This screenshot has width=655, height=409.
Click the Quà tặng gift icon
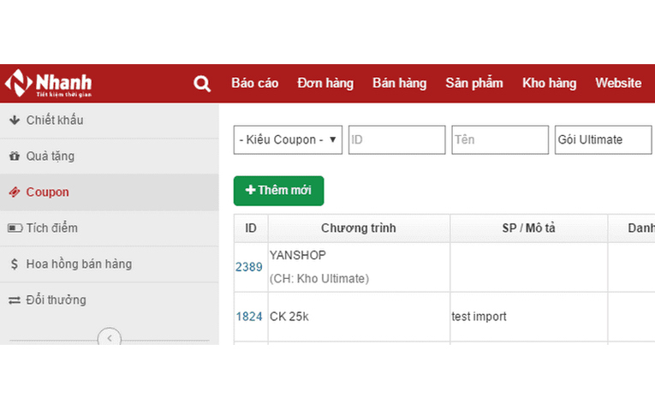pyautogui.click(x=15, y=156)
